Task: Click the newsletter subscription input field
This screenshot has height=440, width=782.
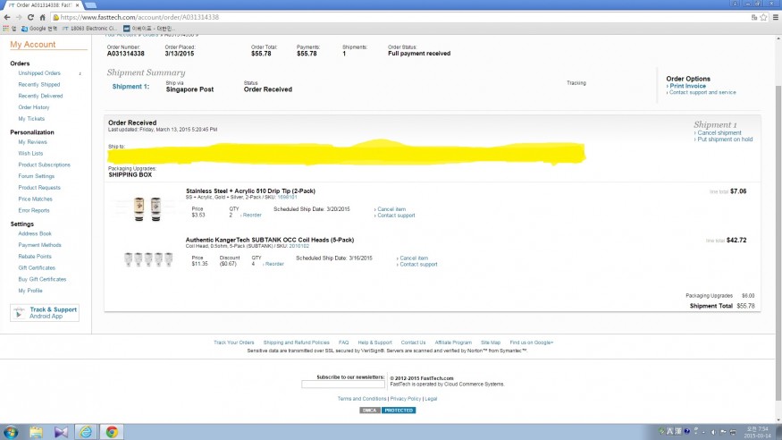Action: tap(343, 385)
